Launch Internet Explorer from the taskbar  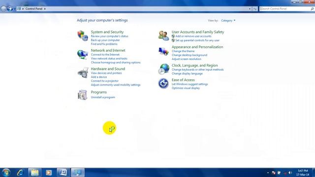20,173
